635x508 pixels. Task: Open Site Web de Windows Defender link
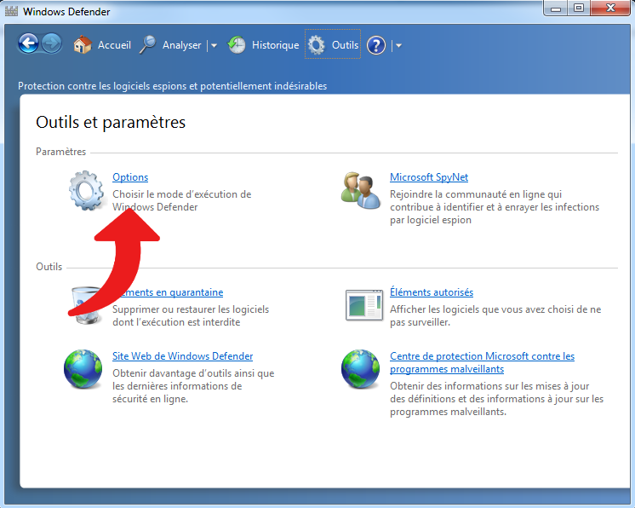click(183, 356)
